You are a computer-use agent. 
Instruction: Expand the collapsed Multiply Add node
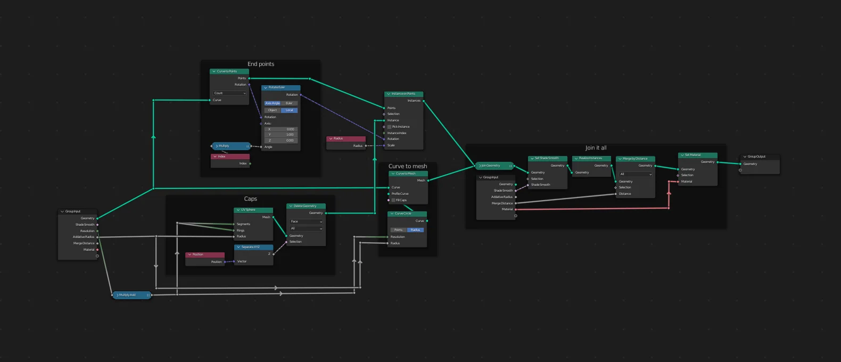click(117, 295)
